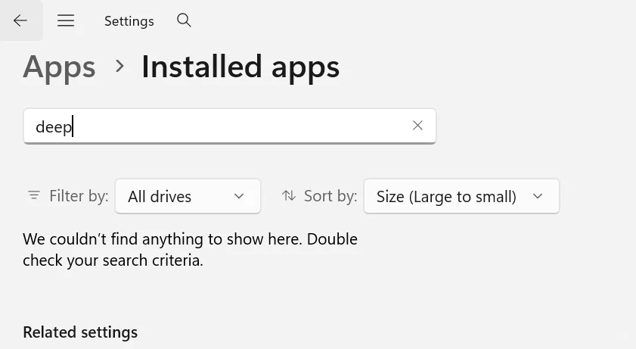Open the All drives filter dropdown

[188, 196]
